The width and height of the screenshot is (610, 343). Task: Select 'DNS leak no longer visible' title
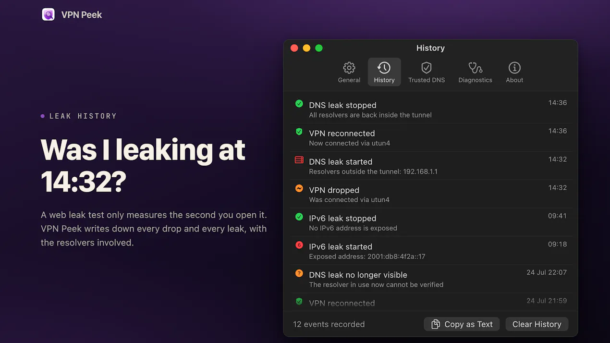pyautogui.click(x=358, y=275)
